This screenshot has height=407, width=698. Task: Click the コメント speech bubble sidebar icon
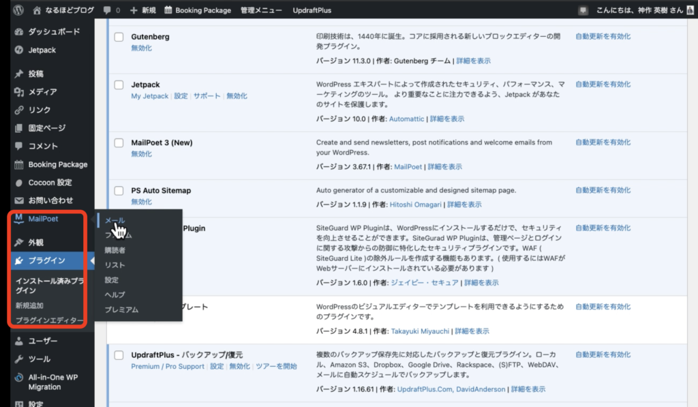tap(18, 146)
